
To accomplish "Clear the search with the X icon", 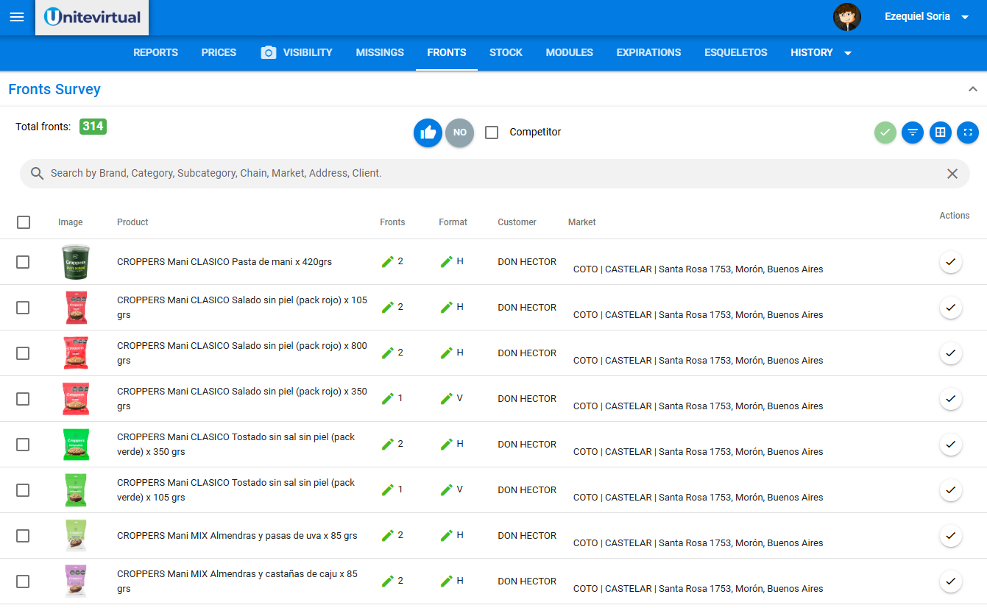I will point(952,174).
